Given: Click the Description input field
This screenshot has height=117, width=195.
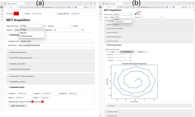Looking at the screenshot, I should (x=55, y=45).
